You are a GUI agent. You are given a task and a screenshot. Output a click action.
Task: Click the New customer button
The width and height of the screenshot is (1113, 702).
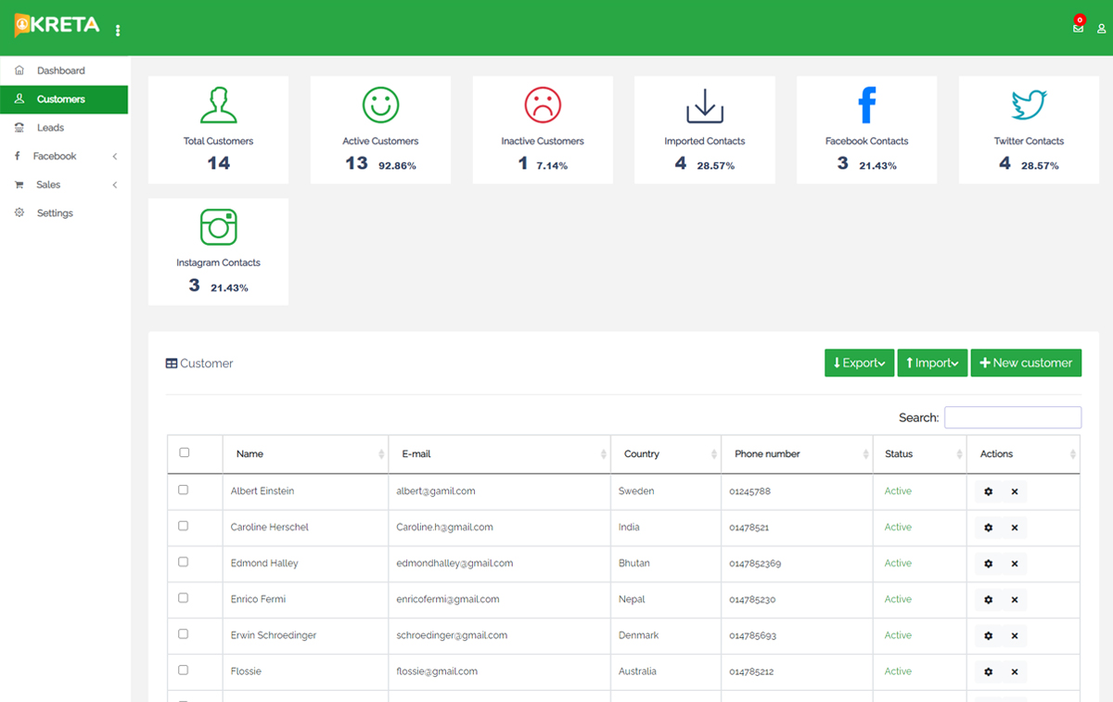click(x=1026, y=364)
